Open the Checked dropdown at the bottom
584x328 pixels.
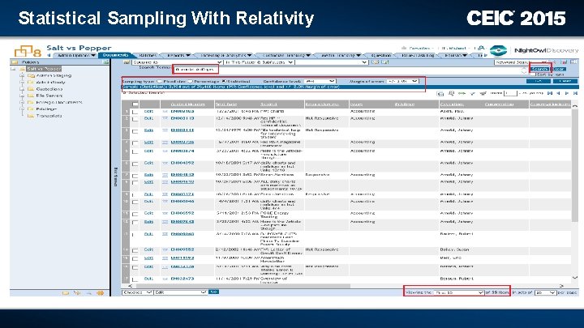(x=137, y=292)
